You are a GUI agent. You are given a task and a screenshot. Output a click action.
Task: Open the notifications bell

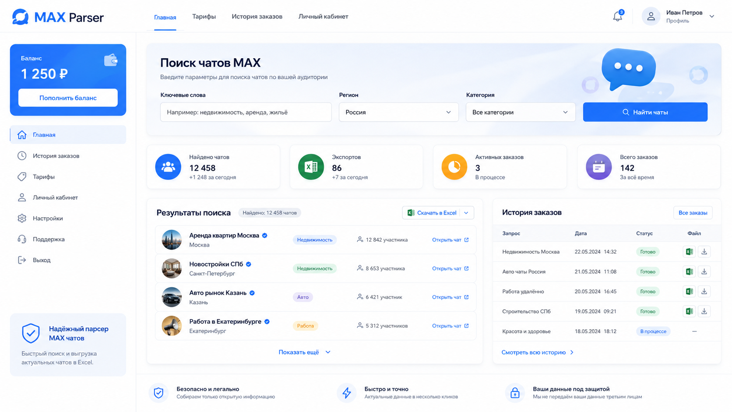pos(617,17)
